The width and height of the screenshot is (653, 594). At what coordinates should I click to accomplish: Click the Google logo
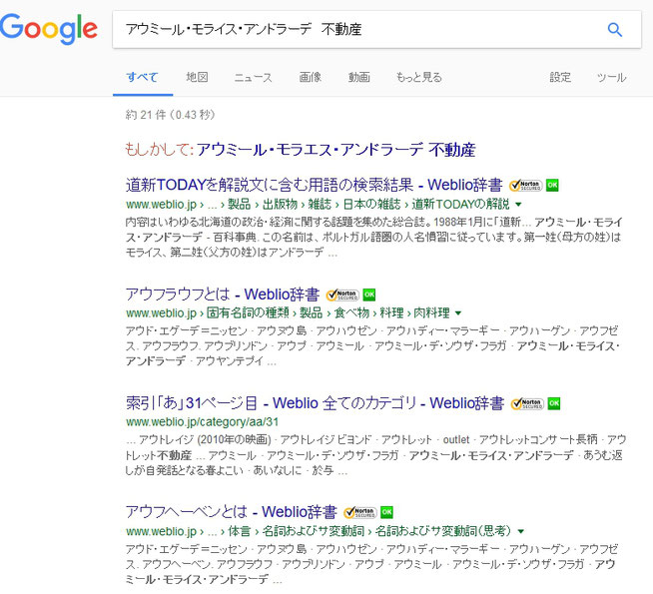click(x=49, y=29)
